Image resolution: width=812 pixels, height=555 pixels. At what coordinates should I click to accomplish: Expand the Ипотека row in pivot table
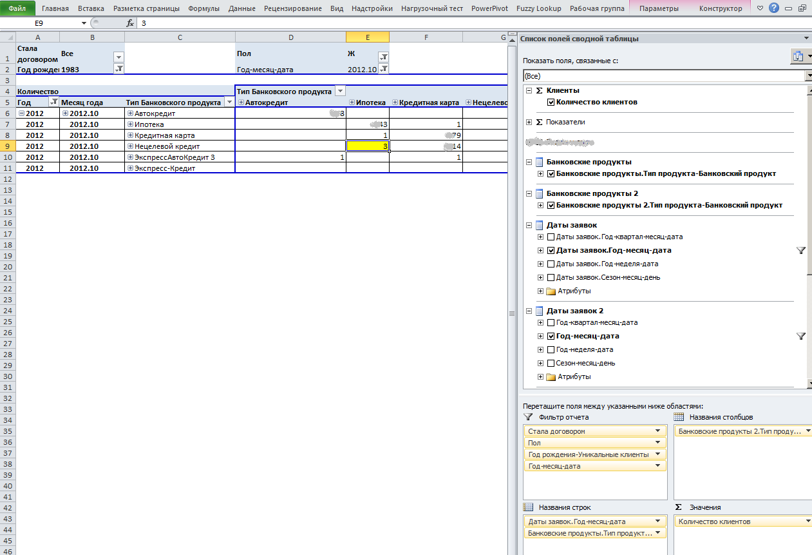pos(131,124)
